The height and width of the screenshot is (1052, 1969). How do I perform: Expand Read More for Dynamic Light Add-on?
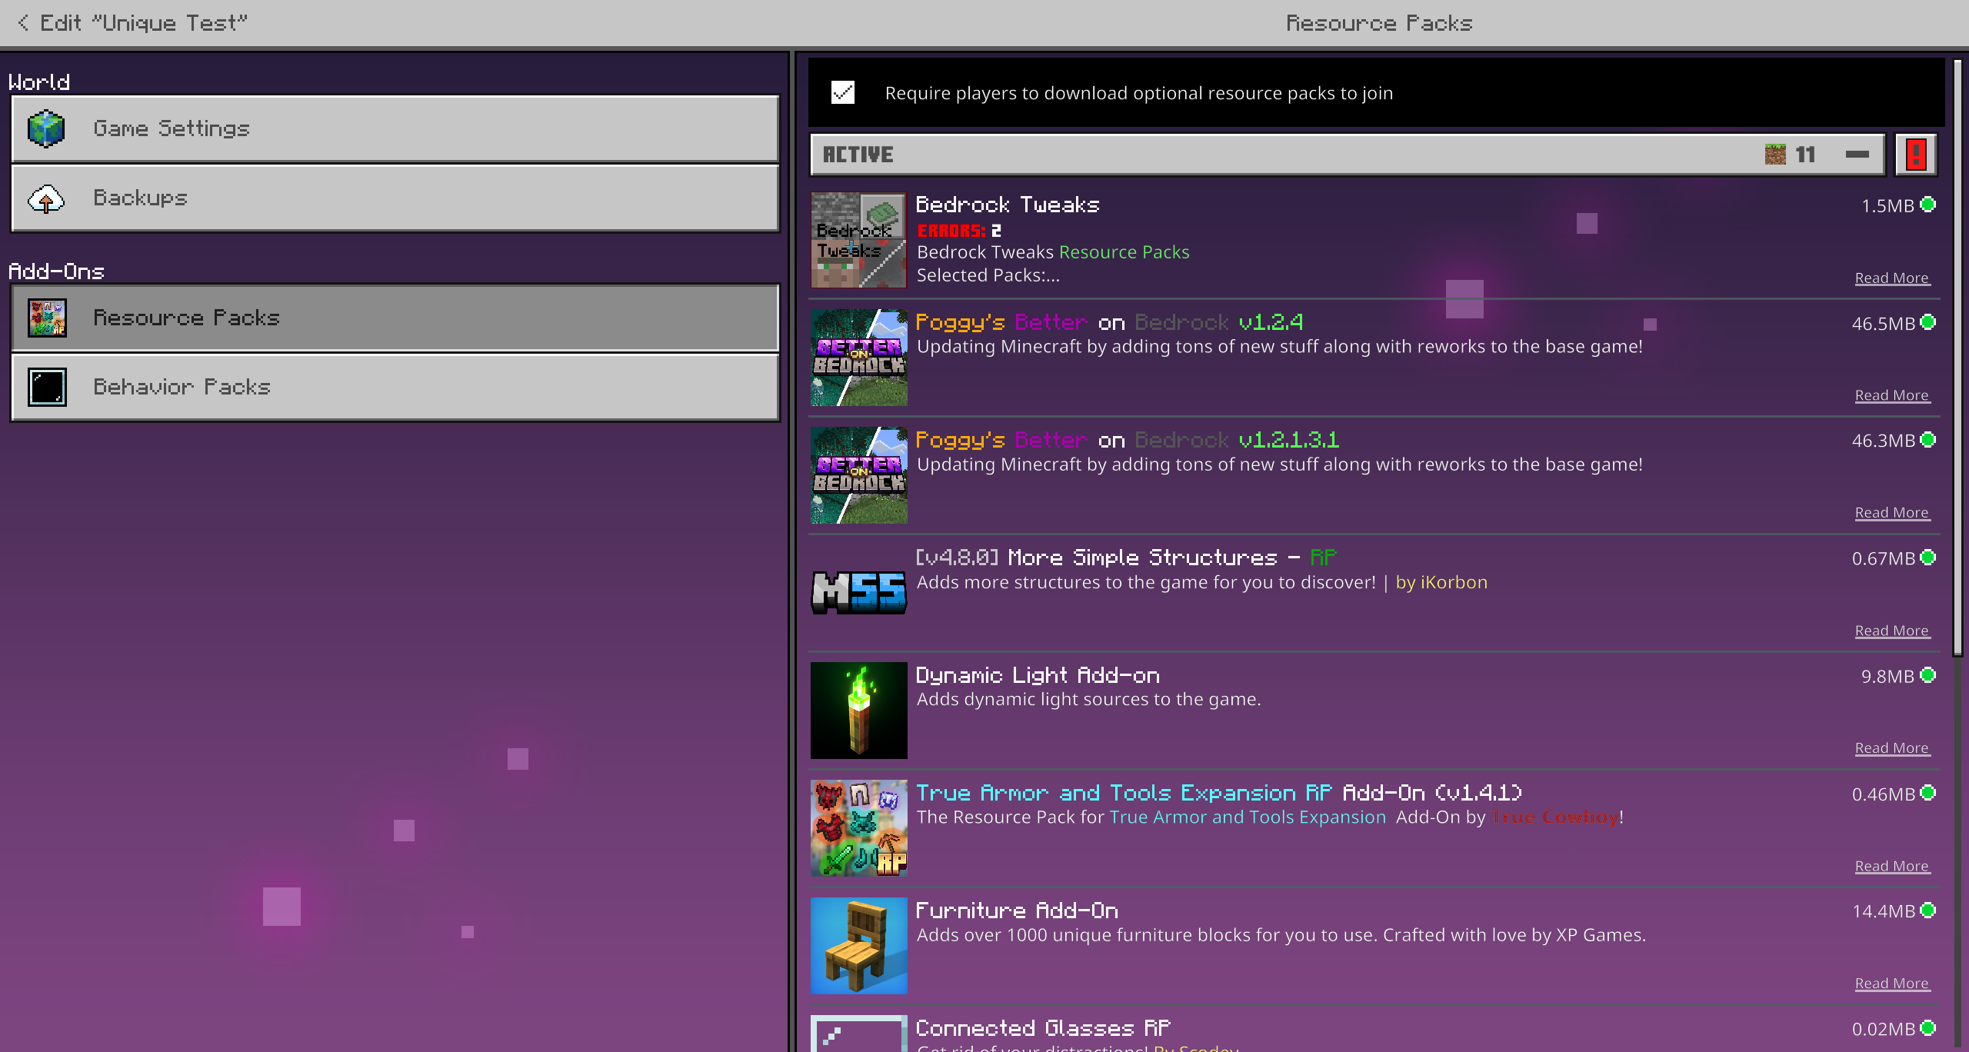tap(1891, 748)
